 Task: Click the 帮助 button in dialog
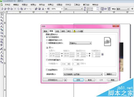[113, 80]
